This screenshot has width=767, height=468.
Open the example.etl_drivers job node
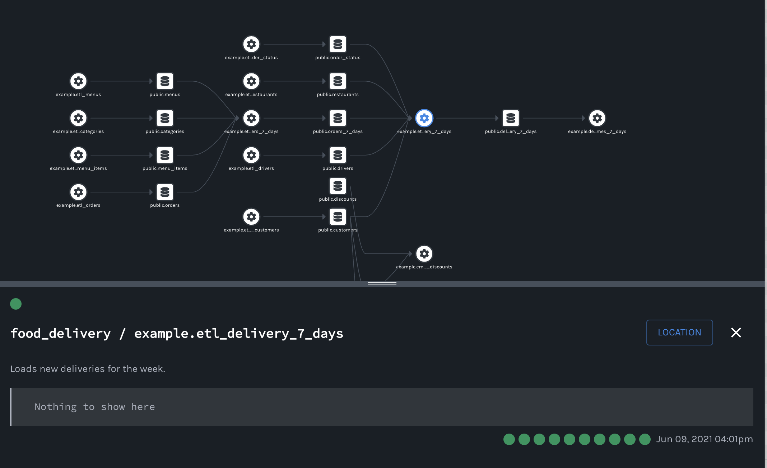point(251,155)
